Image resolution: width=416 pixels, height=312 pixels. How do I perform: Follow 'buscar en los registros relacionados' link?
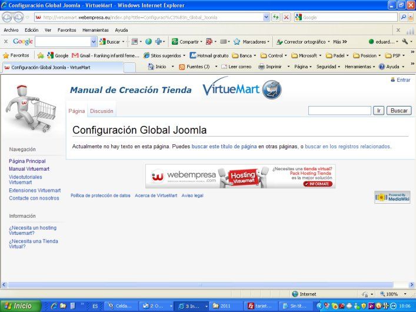tap(348, 147)
